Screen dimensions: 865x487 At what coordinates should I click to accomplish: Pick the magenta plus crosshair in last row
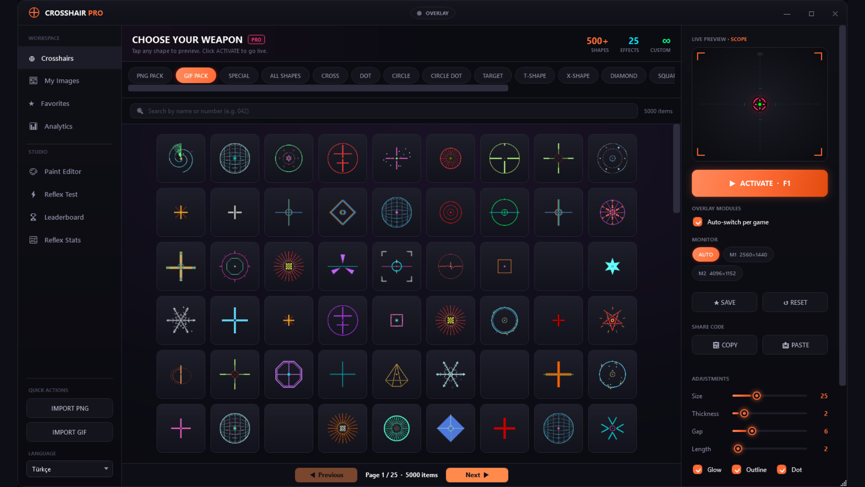(181, 428)
